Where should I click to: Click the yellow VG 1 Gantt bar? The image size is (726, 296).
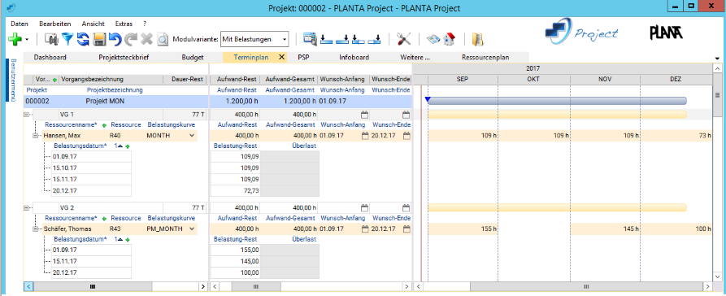coord(557,115)
